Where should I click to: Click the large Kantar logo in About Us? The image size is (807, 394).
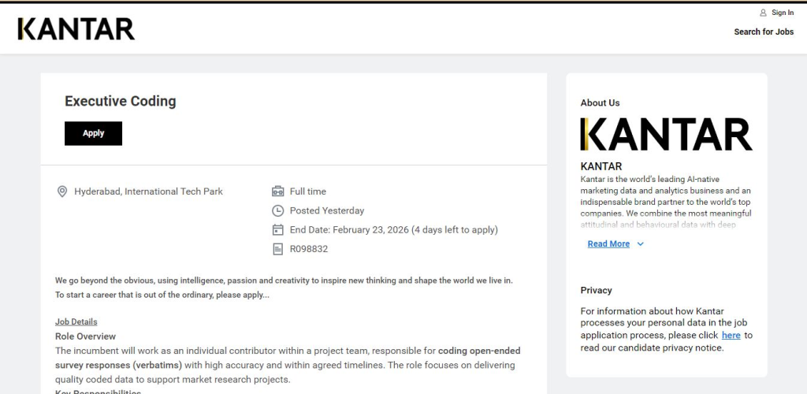pyautogui.click(x=667, y=134)
